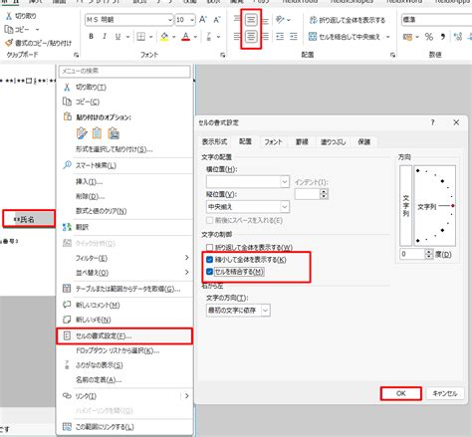
Task: Increase font size with large A icon
Action: click(x=203, y=20)
